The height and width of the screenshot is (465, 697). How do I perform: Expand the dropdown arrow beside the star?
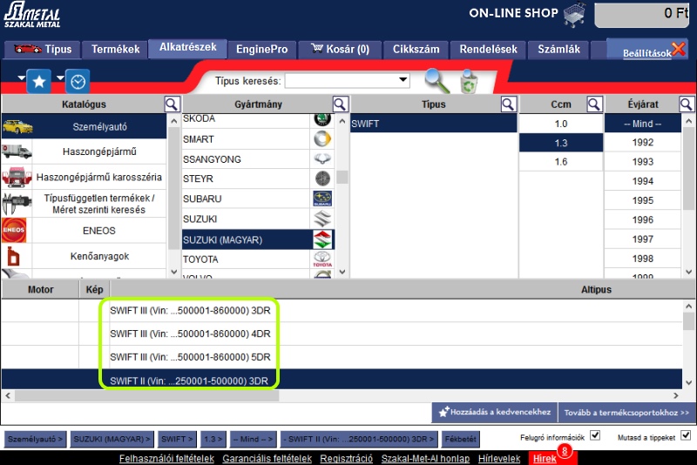pyautogui.click(x=21, y=77)
